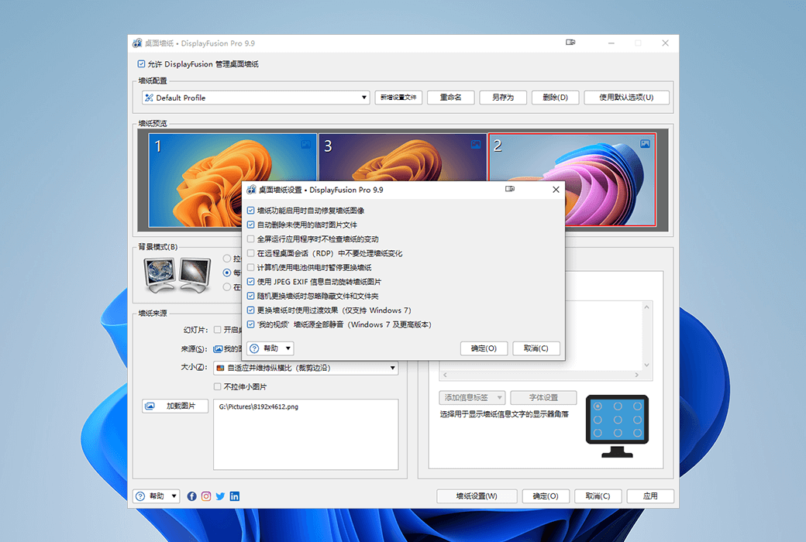The height and width of the screenshot is (542, 806).
Task: Open the 添加信息标签 dropdown
Action: (473, 398)
